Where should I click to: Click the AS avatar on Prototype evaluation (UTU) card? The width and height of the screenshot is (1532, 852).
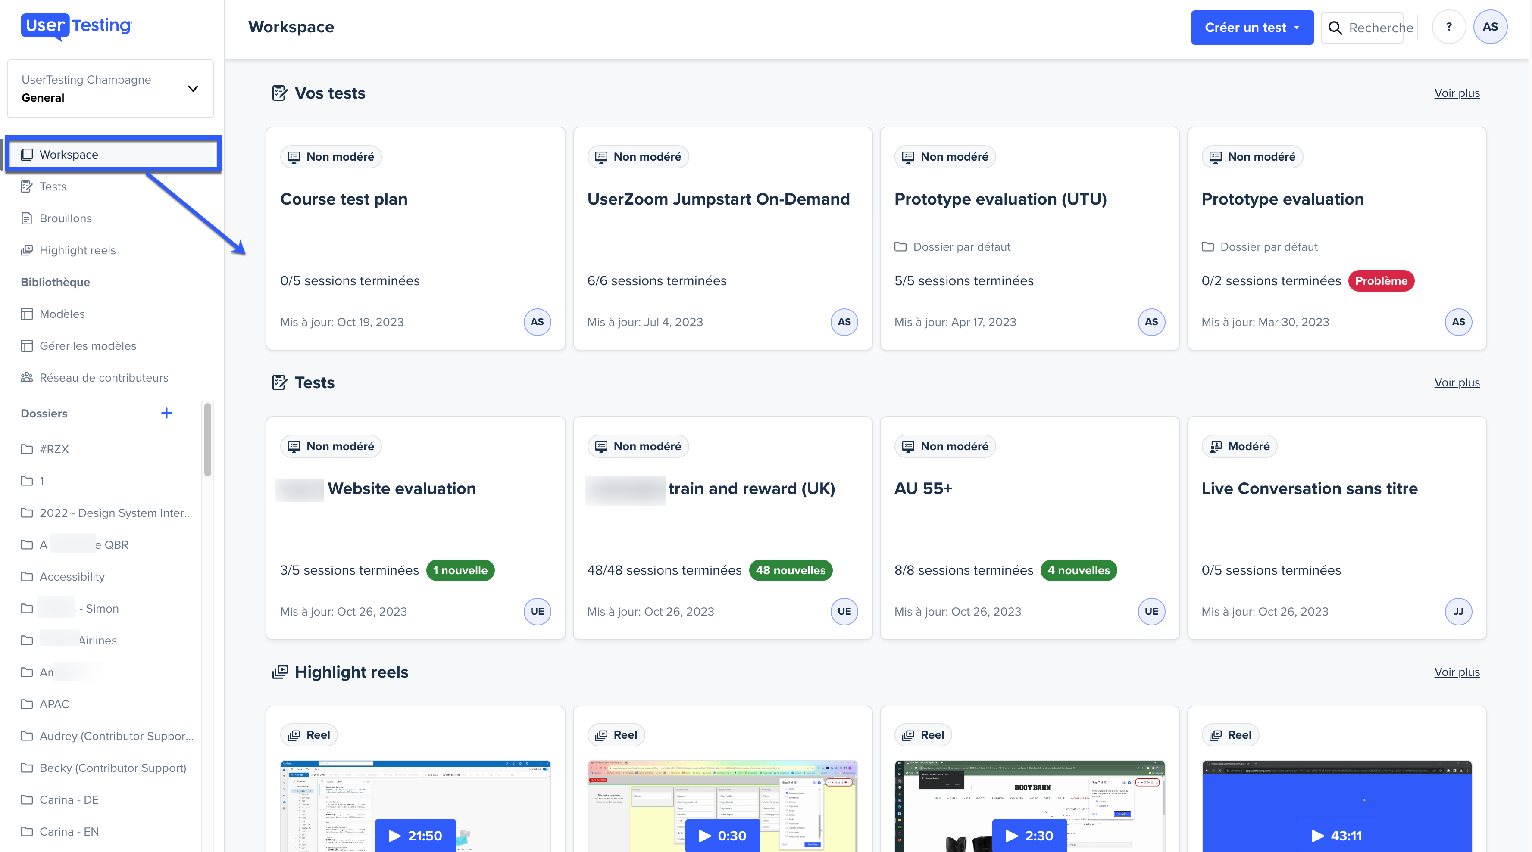[1151, 322]
